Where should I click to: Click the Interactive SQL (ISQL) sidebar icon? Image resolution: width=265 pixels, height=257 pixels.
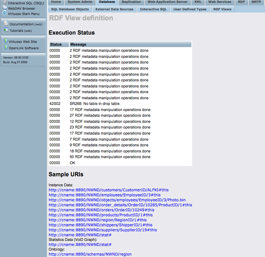tap(5, 3)
